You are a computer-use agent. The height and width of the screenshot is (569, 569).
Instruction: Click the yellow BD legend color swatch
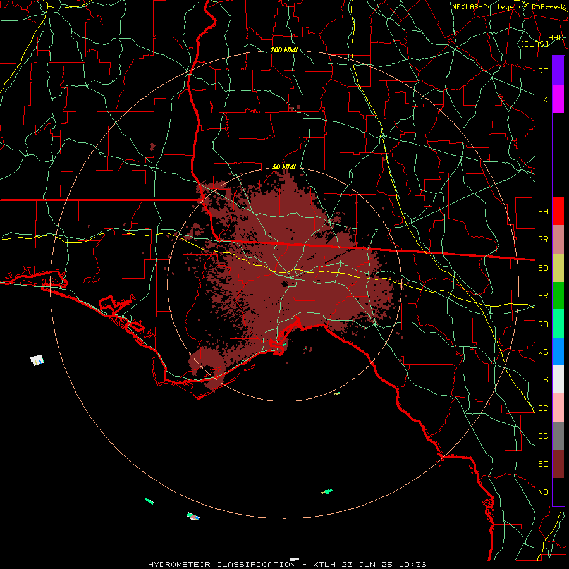[558, 268]
